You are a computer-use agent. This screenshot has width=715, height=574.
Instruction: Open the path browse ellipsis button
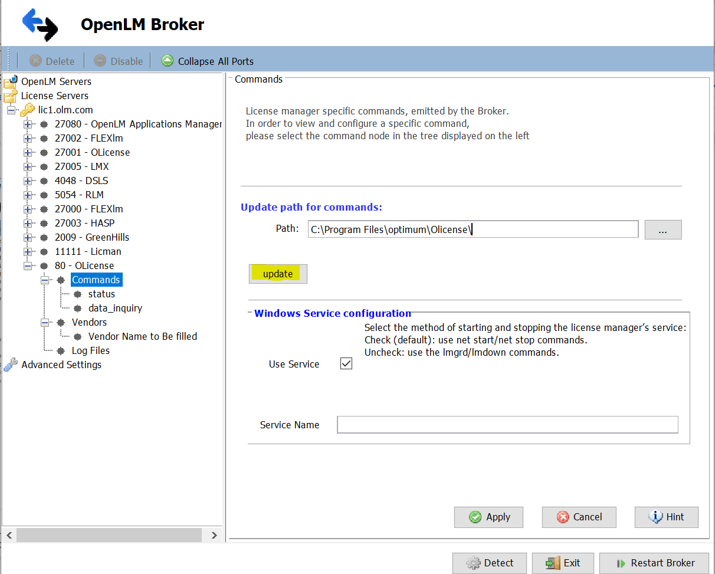(x=662, y=229)
